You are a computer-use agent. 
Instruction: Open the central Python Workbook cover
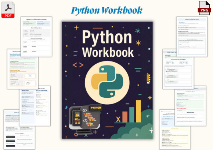click(x=107, y=80)
